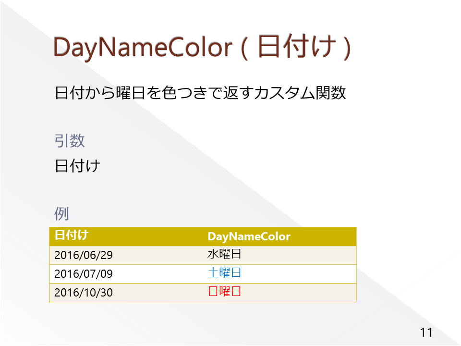Select the 2016/06/29 date cell
461x346 pixels.
[84, 255]
